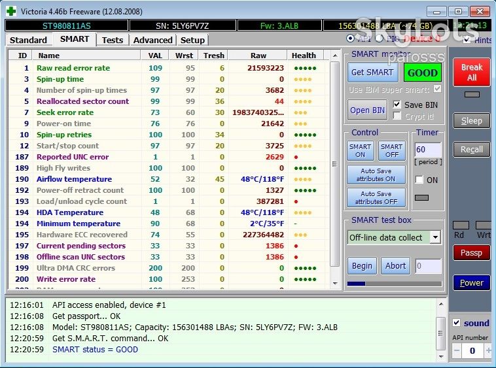This screenshot has width=496, height=368.
Task: Open the SMART tab
Action: pos(75,39)
